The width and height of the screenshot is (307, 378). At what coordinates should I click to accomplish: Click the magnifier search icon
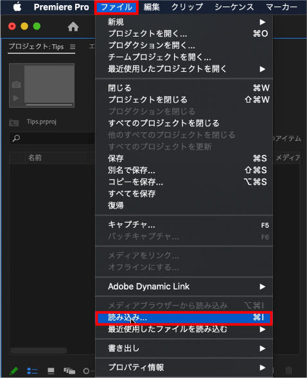point(16,139)
